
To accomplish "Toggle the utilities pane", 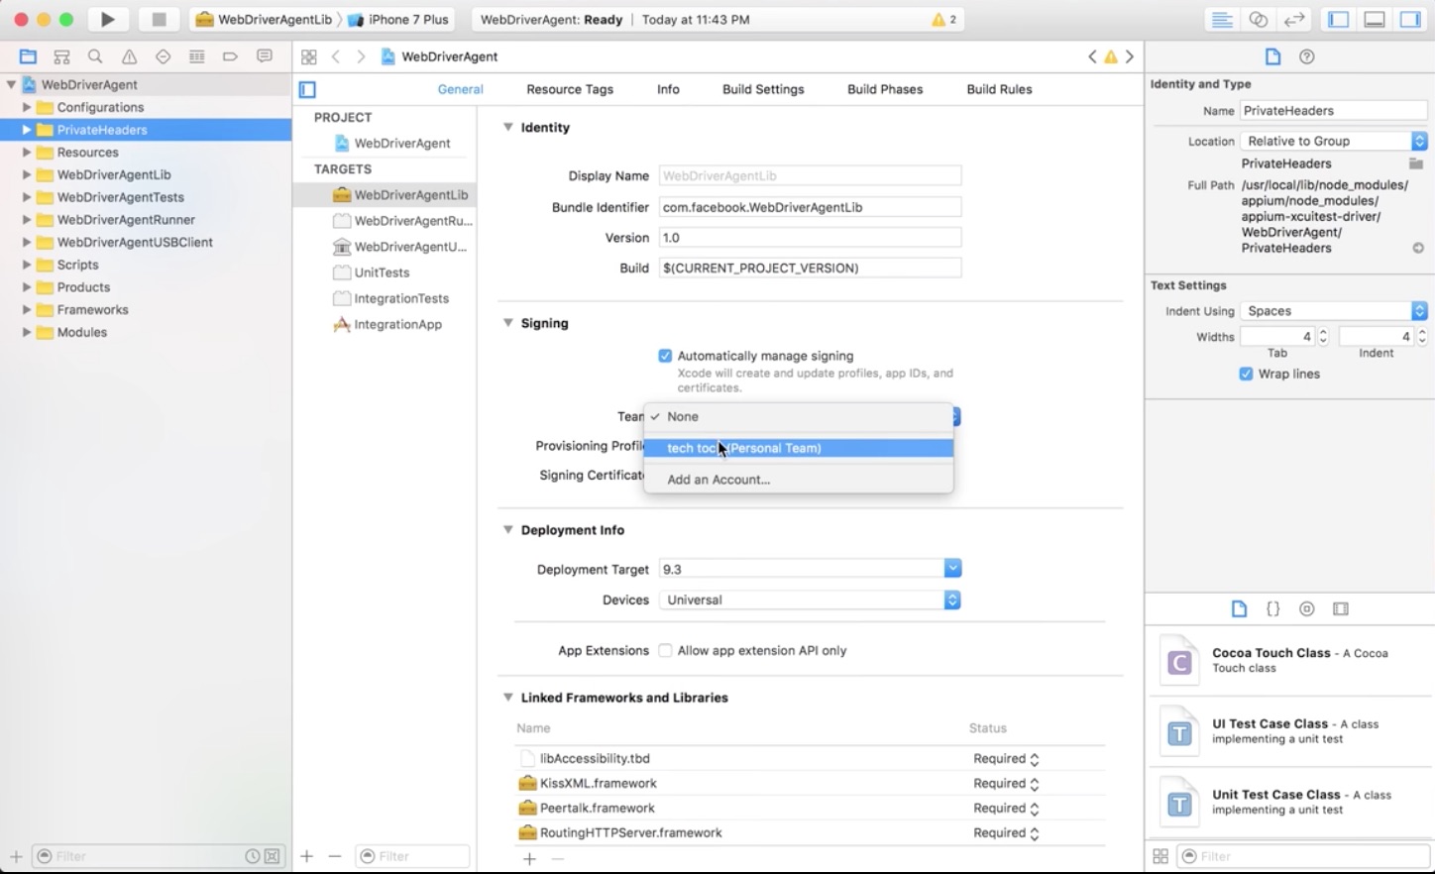I will tap(1409, 19).
